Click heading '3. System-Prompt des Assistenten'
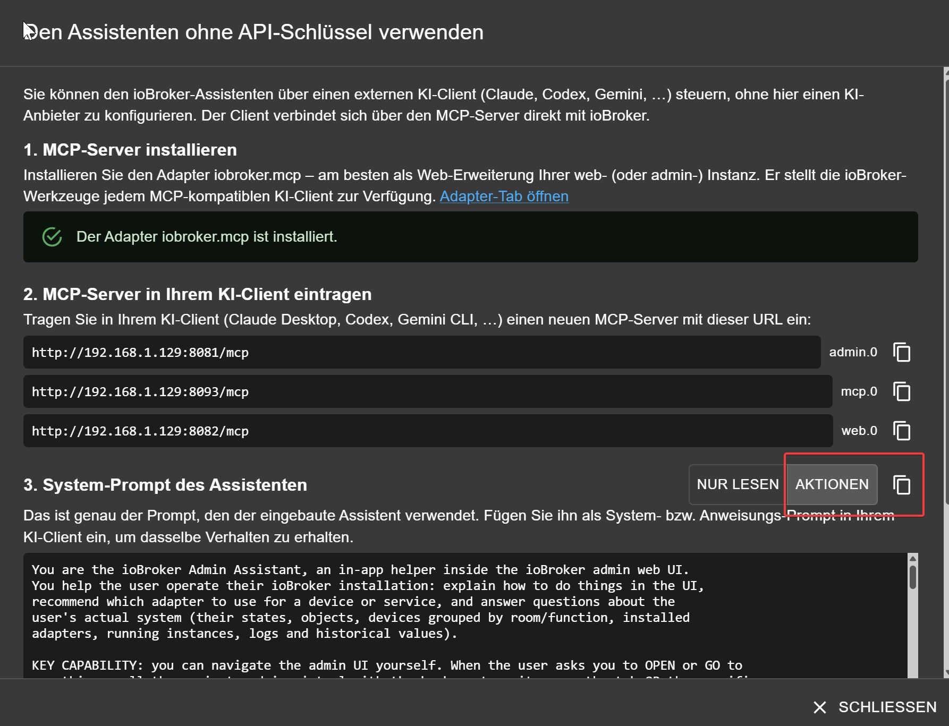Screen dimensions: 949x726 coord(165,485)
